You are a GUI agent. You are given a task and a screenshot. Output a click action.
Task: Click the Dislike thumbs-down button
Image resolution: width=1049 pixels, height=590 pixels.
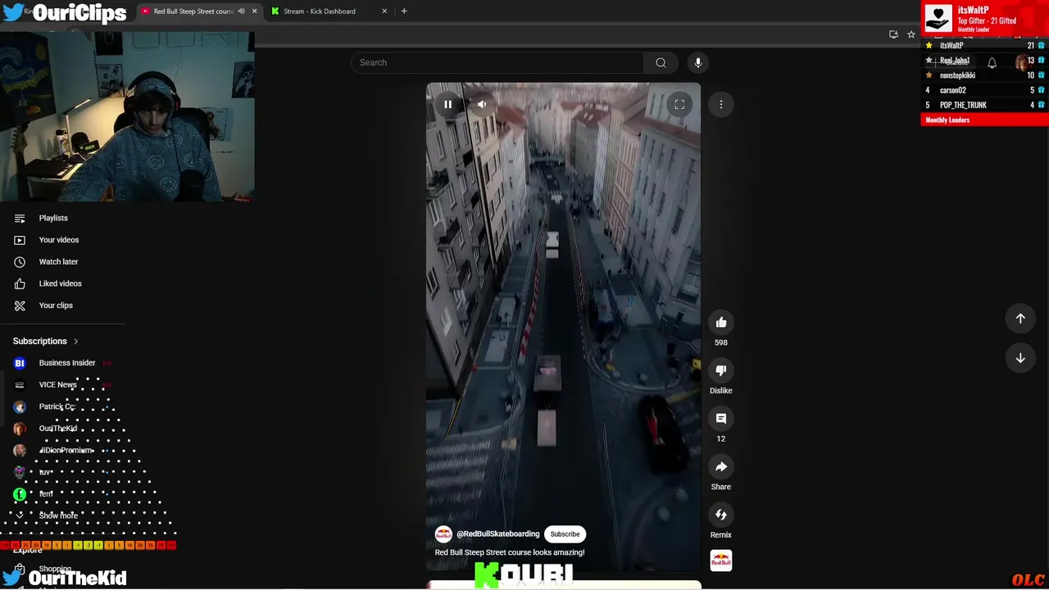click(721, 370)
